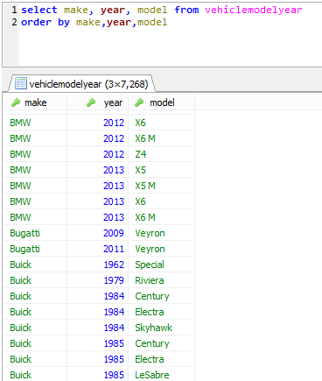322x381 pixels.
Task: Sort by the make column header
Action: [x=35, y=102]
